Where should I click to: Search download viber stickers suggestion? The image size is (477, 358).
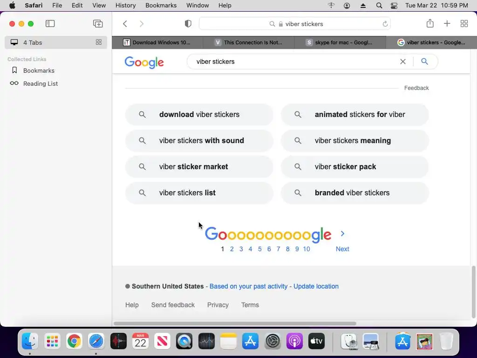tap(199, 115)
